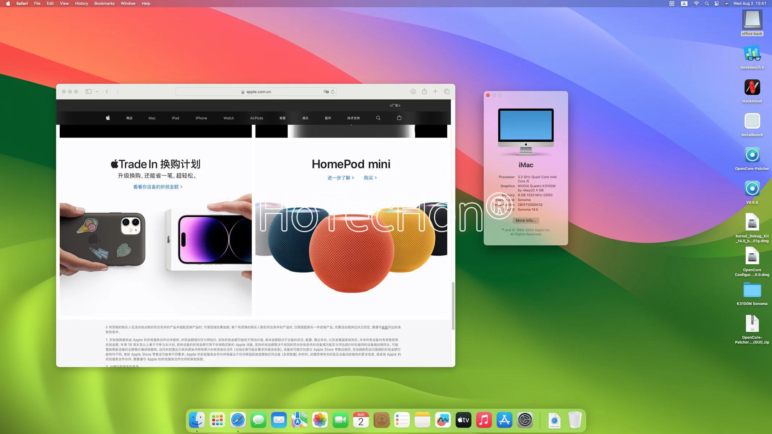The height and width of the screenshot is (434, 772).
Task: Open Spotlight search from the menu bar
Action: (x=707, y=4)
